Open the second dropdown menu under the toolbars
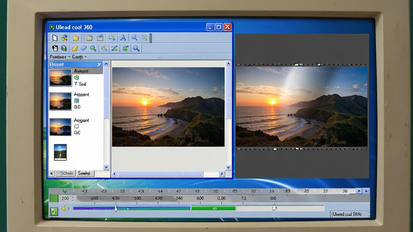This screenshot has width=413, height=232. (79, 57)
